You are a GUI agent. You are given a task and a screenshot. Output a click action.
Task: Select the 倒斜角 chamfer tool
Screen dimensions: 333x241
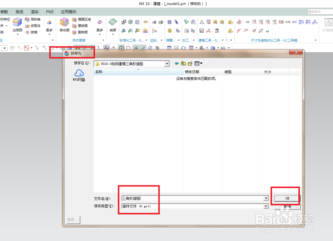(x=33, y=19)
